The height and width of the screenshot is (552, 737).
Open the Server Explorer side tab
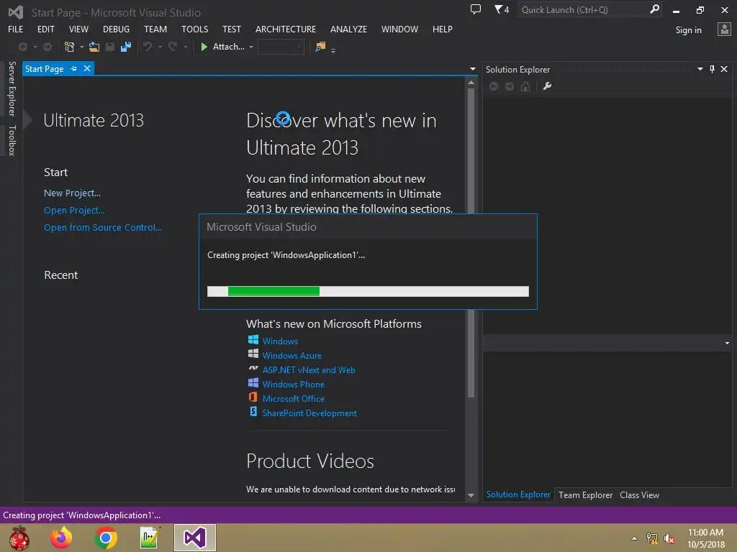click(x=12, y=88)
